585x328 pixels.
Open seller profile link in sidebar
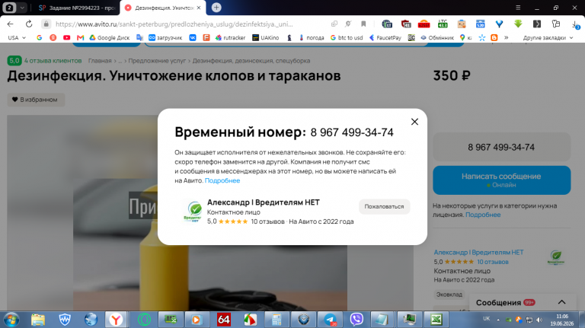[478, 253]
